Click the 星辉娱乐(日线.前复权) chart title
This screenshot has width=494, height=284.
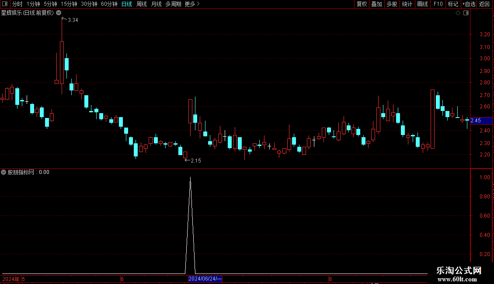[28, 13]
